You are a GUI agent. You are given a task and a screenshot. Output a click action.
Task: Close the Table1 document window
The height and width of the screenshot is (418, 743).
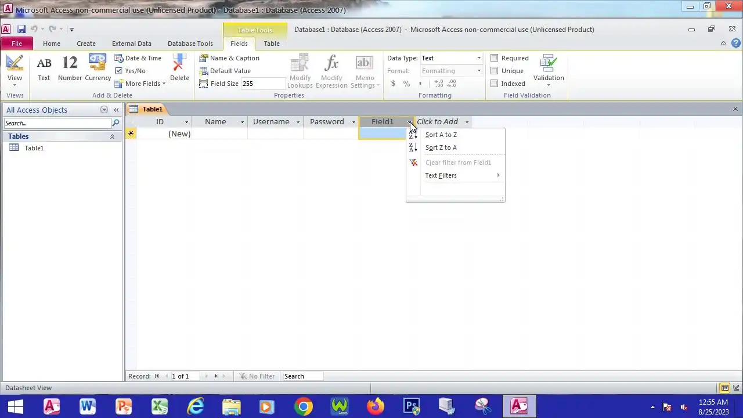point(735,109)
